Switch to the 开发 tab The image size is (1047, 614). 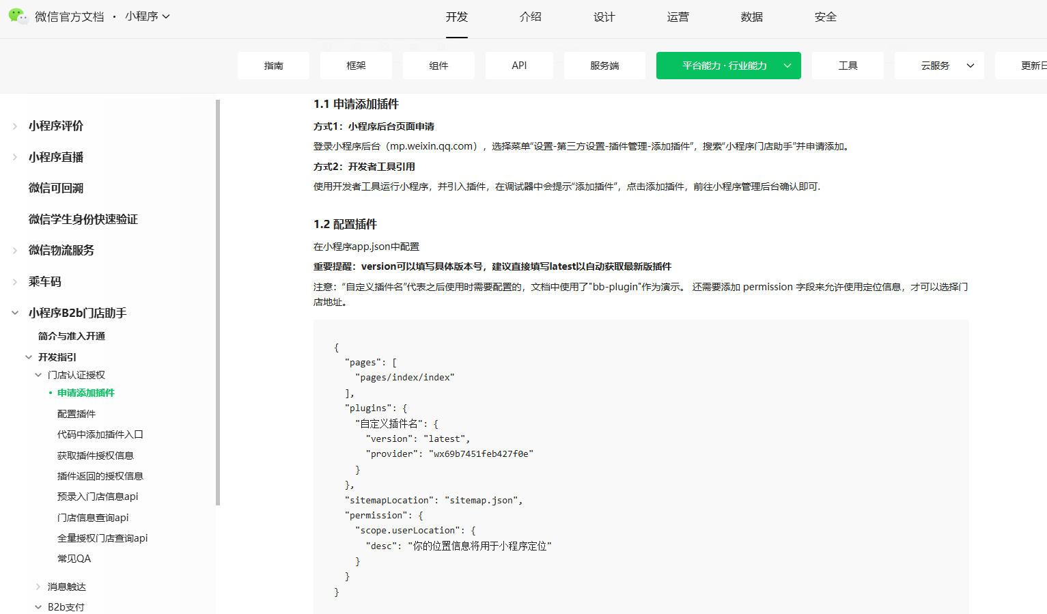point(457,17)
